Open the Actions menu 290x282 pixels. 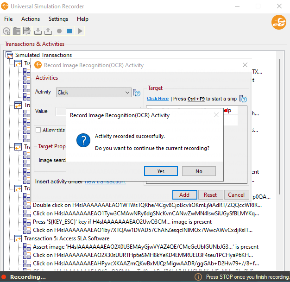coord(31,19)
